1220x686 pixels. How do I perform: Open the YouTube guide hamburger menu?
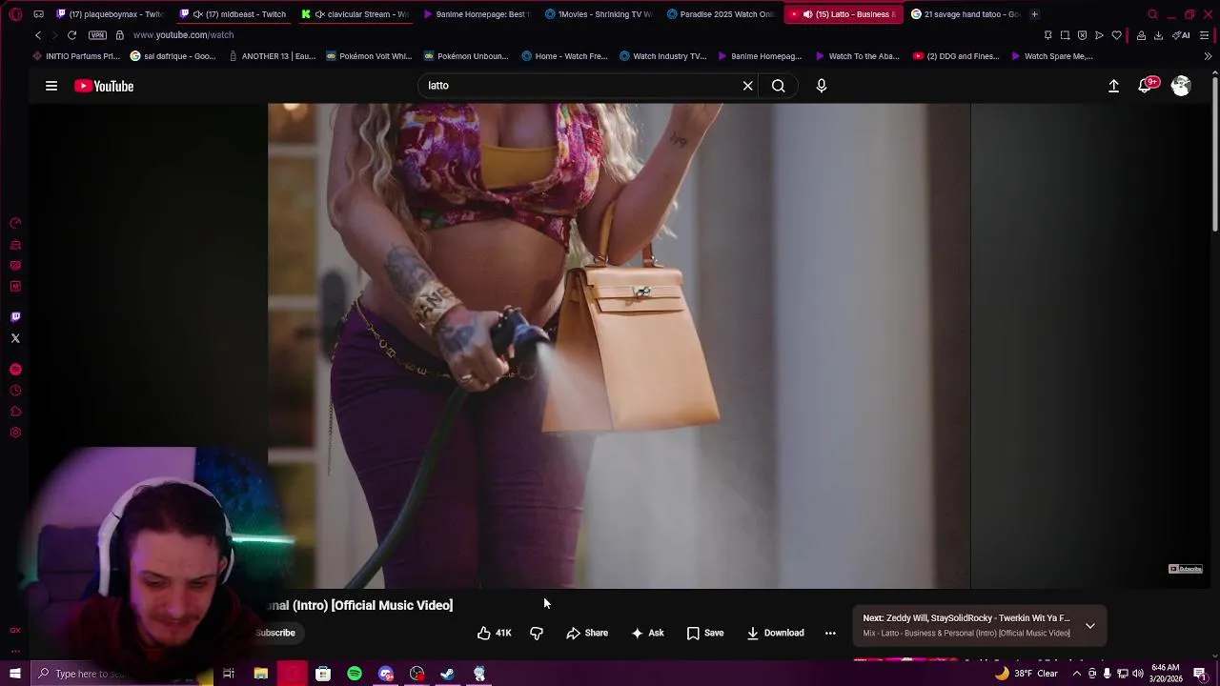(51, 86)
